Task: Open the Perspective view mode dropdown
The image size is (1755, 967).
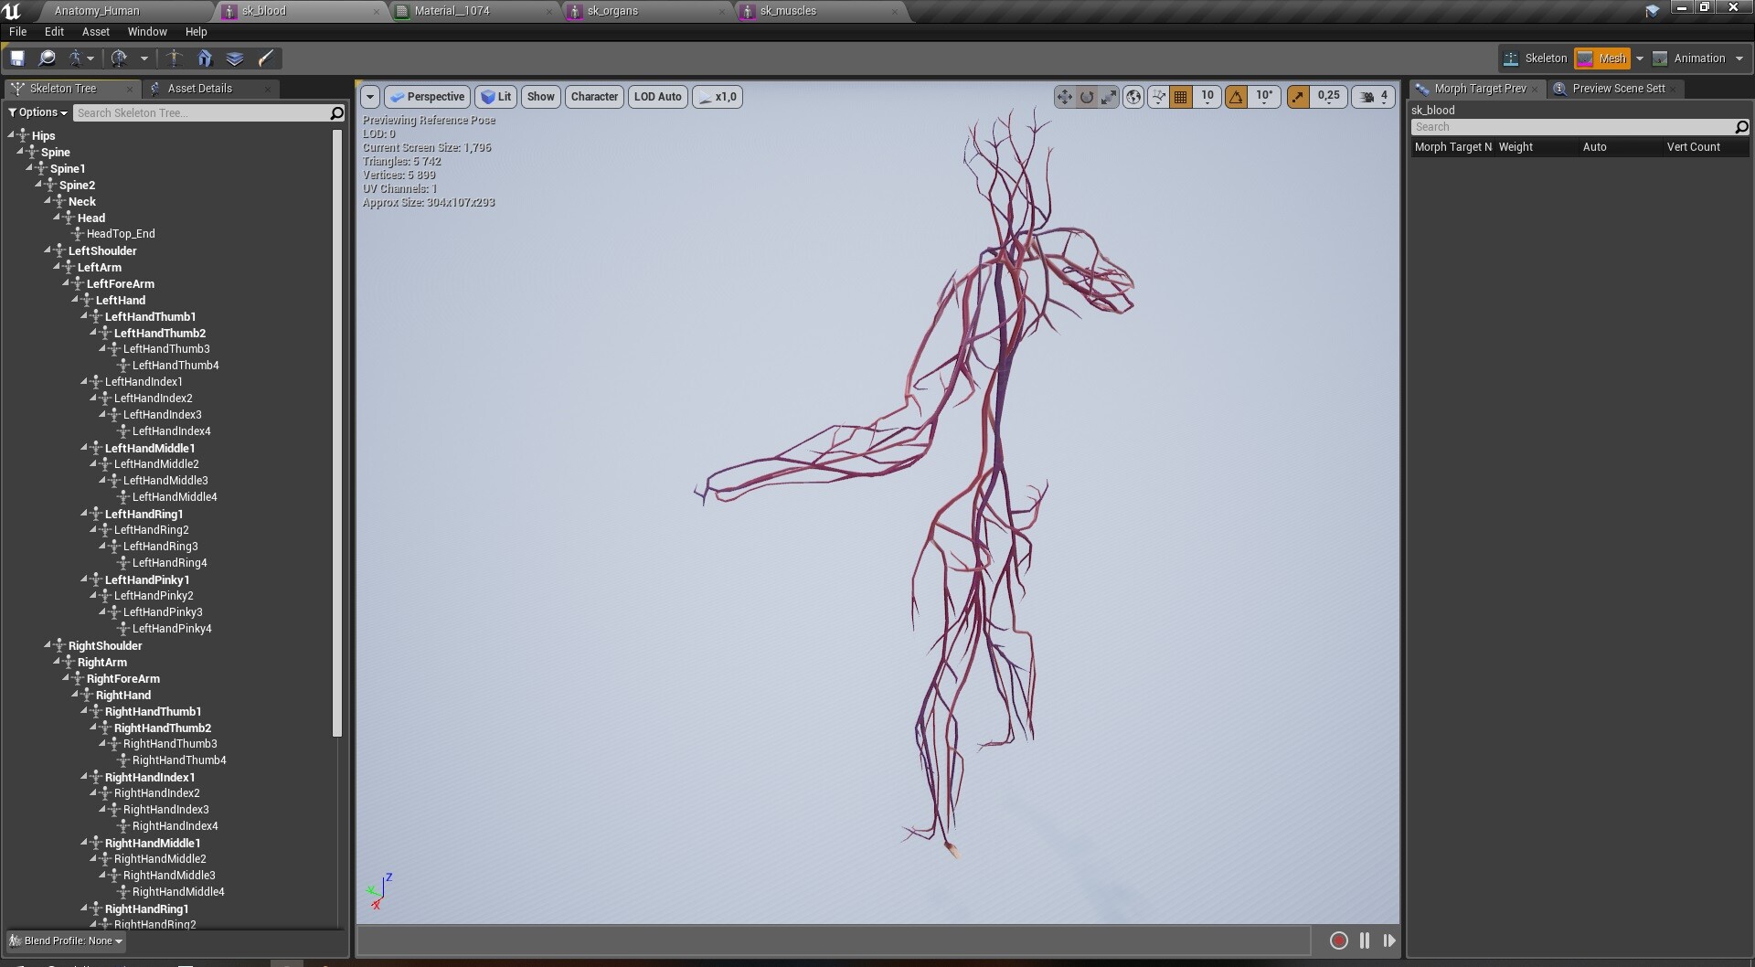Action: click(427, 96)
